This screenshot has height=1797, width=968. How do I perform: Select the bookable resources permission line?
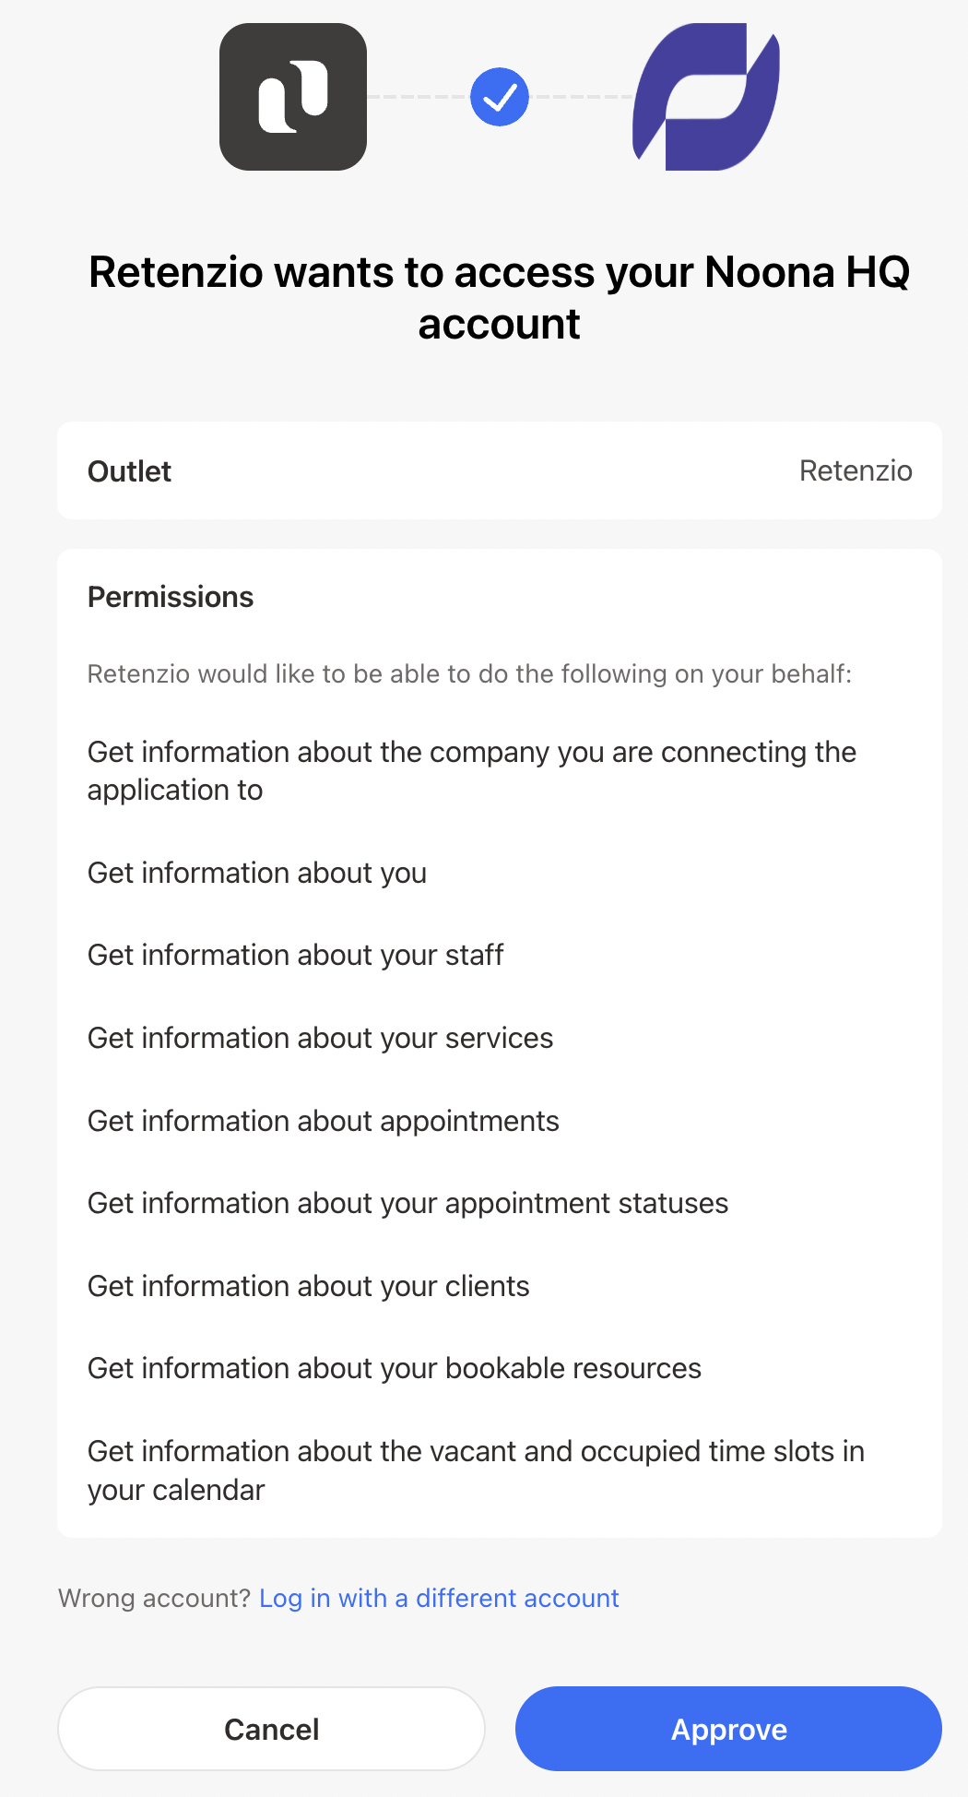pos(395,1368)
